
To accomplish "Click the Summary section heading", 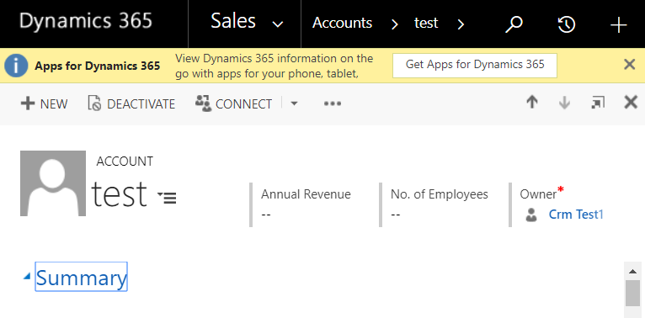I will 82,278.
